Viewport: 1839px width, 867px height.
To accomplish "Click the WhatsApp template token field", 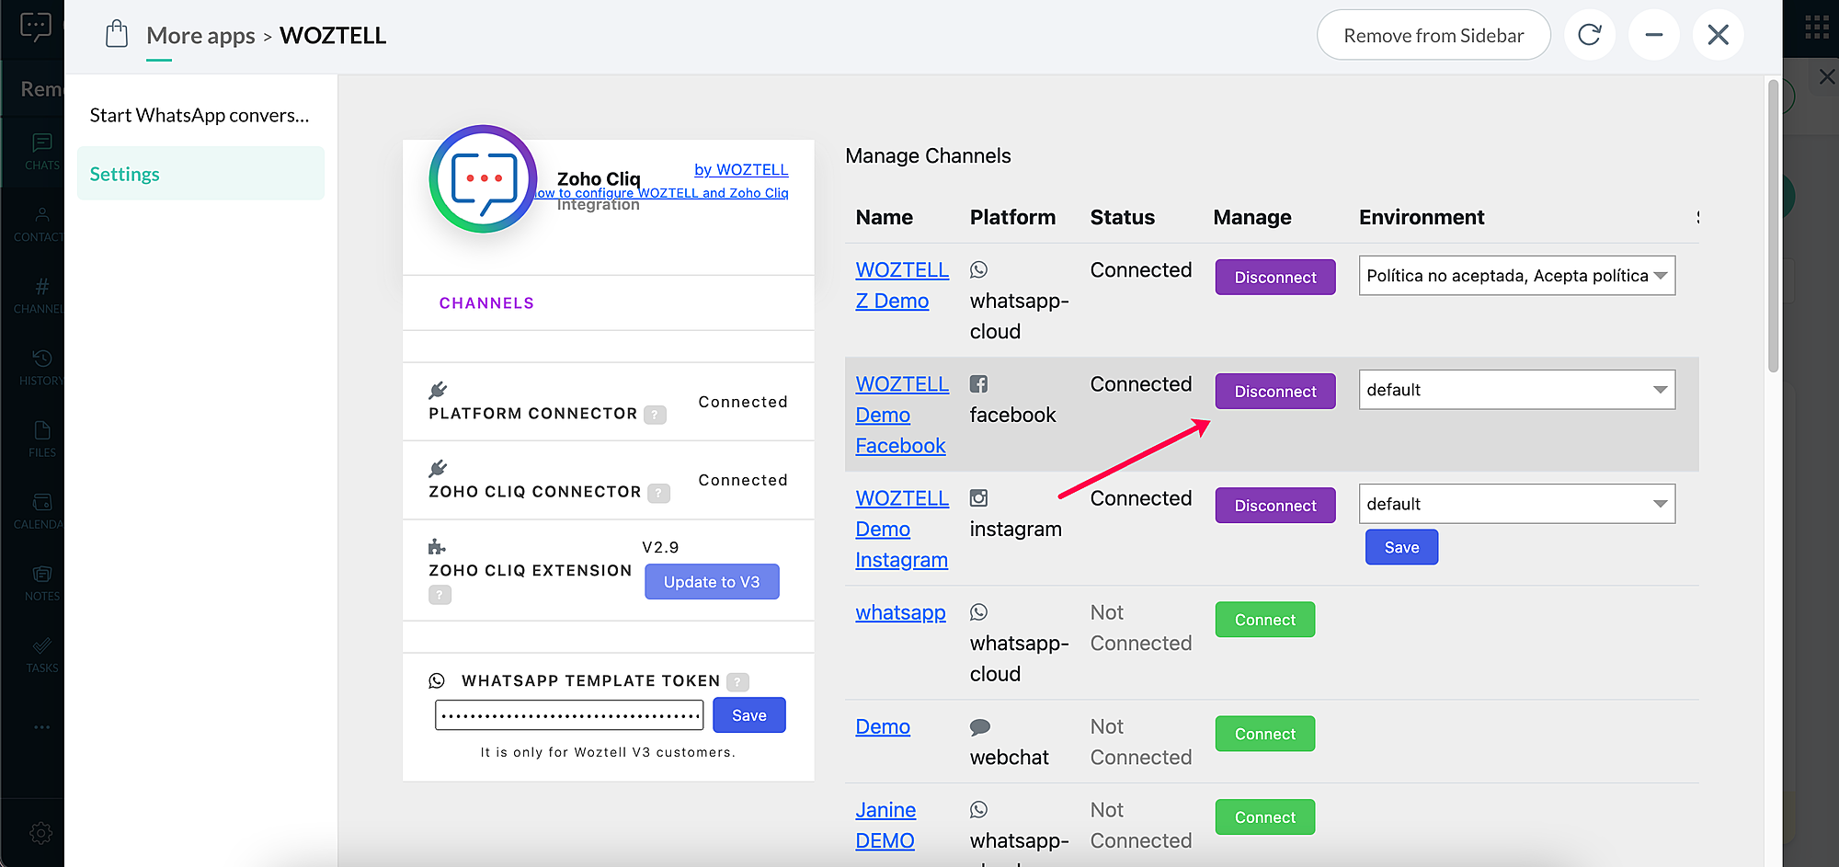I will [569, 715].
